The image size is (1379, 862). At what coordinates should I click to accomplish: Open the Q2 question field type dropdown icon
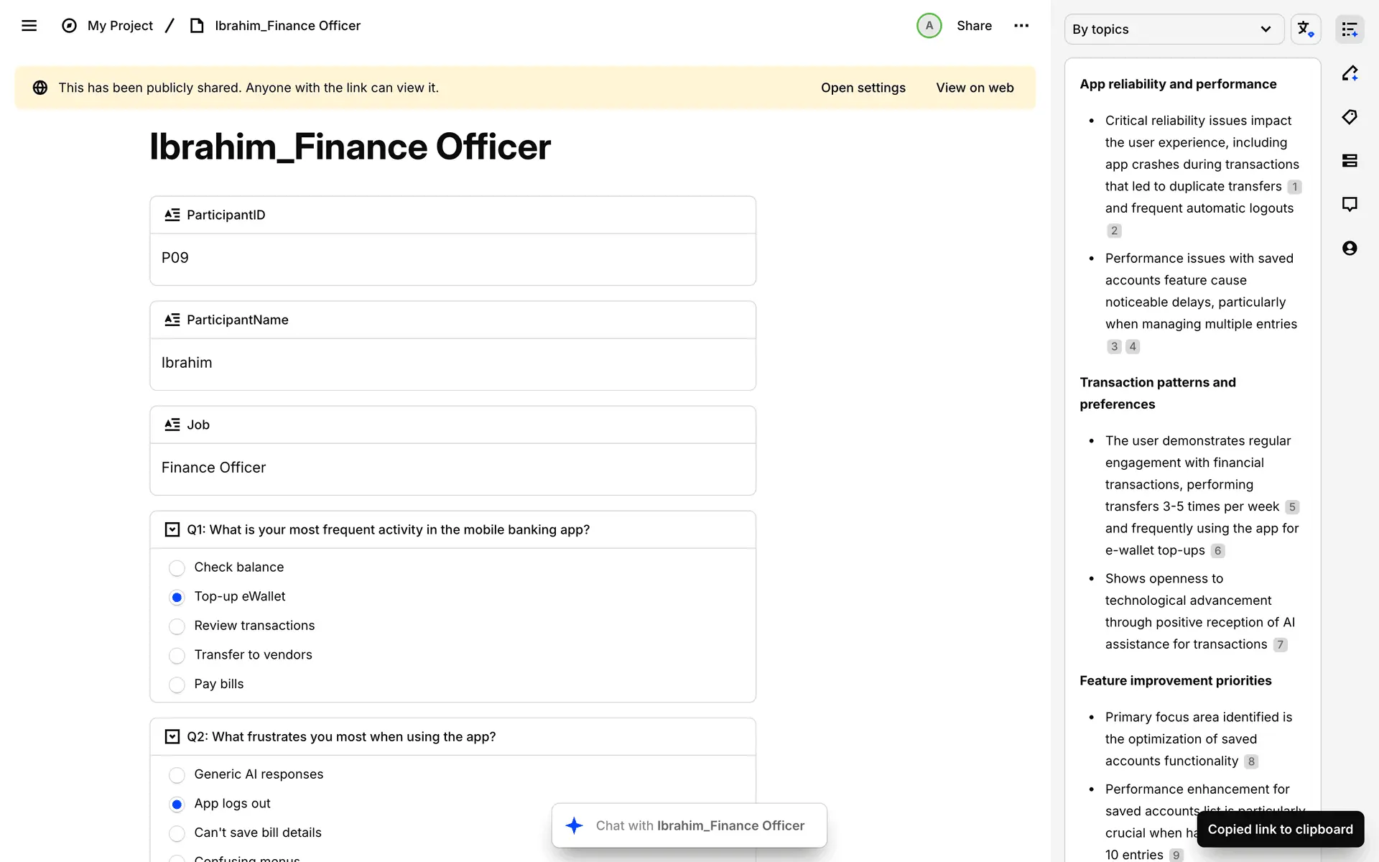click(x=172, y=737)
